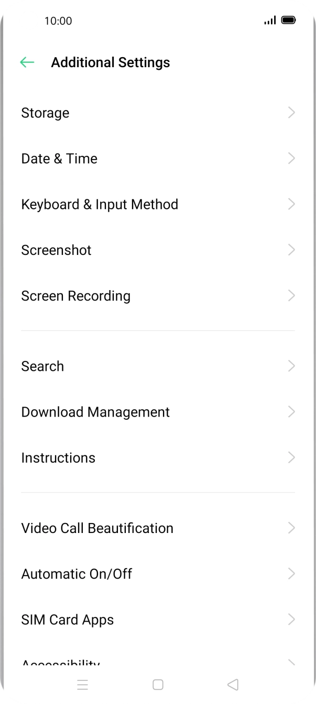The image size is (316, 704).
Task: Open SIM Card Apps
Action: pyautogui.click(x=67, y=620)
